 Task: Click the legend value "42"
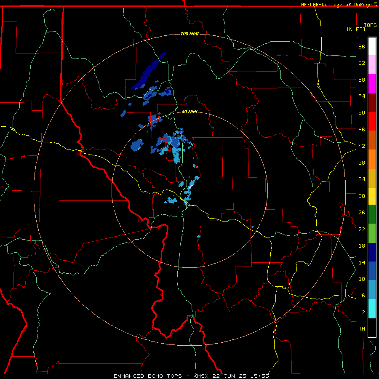[x=362, y=146]
